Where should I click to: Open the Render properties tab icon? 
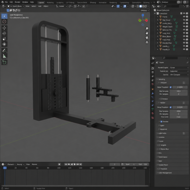[153, 68]
